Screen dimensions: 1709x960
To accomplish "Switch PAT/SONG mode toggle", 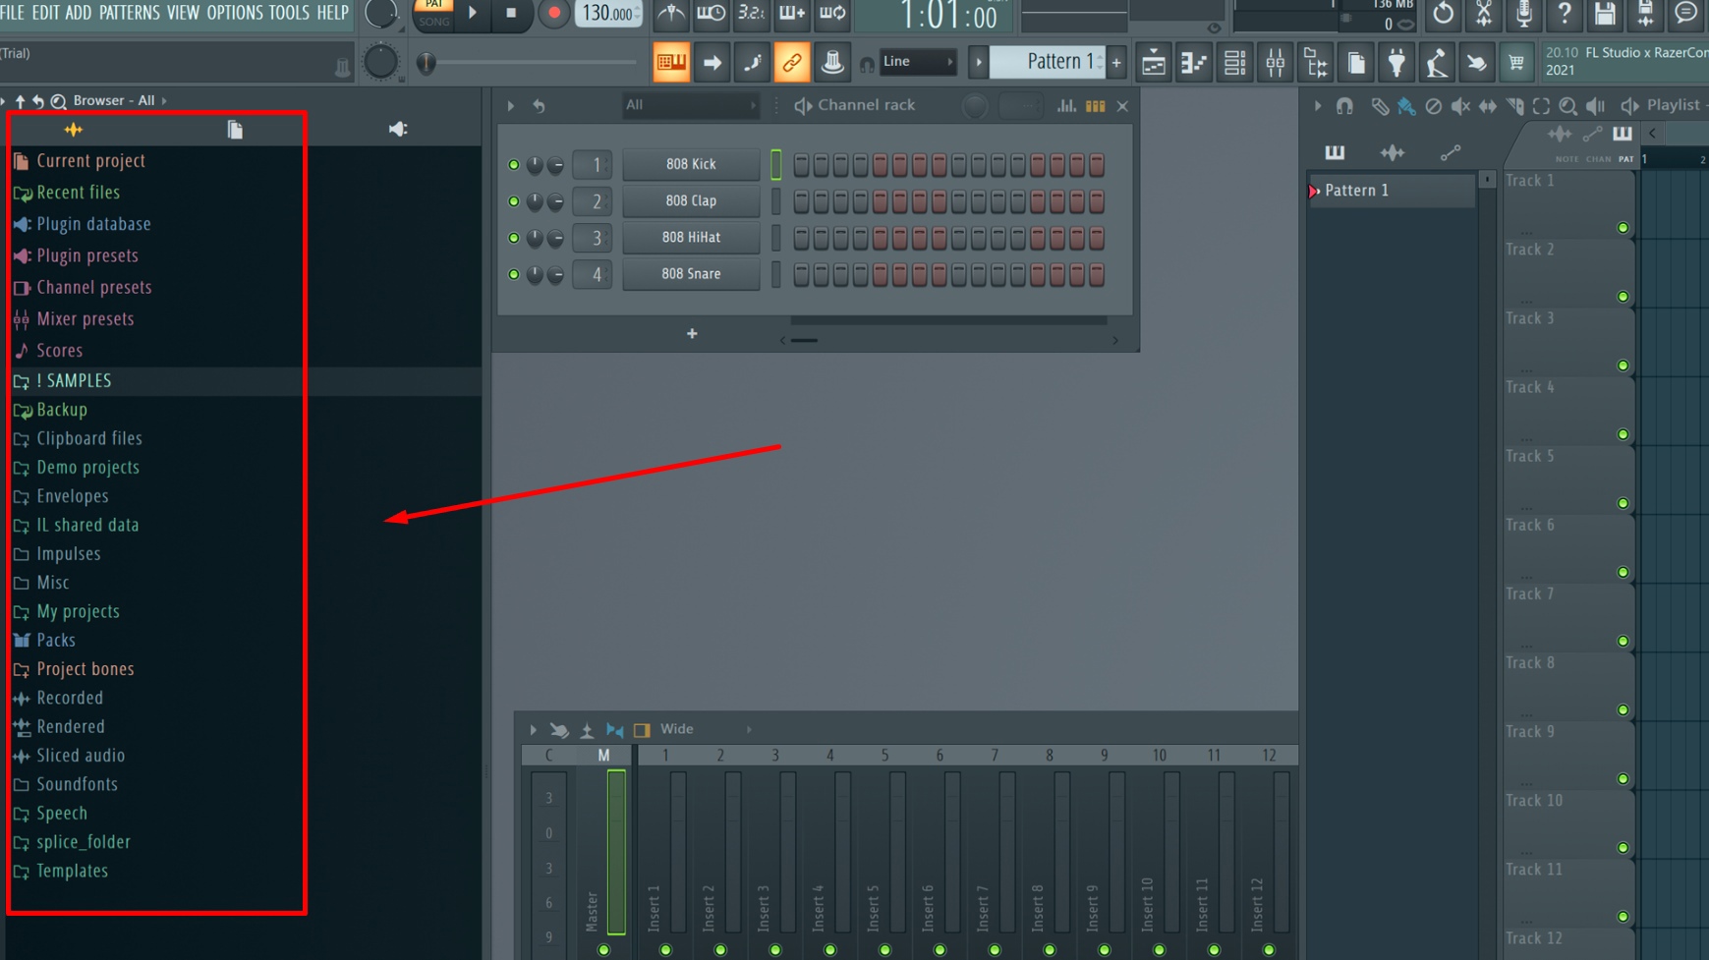I will (433, 14).
